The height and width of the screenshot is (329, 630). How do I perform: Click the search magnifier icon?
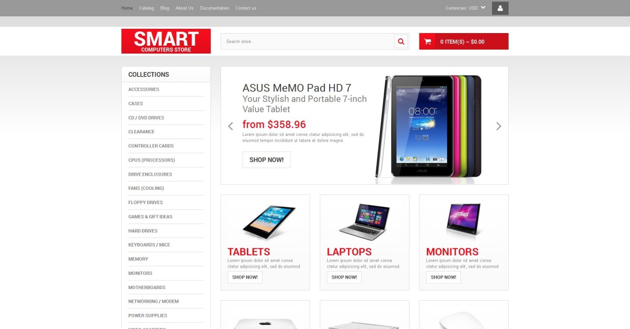pyautogui.click(x=401, y=41)
